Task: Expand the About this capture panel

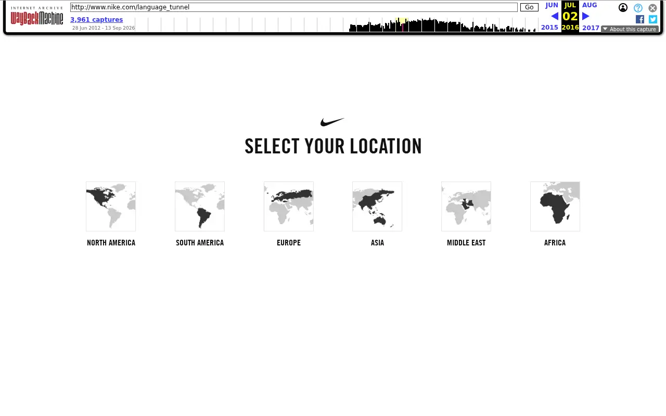Action: click(x=630, y=29)
